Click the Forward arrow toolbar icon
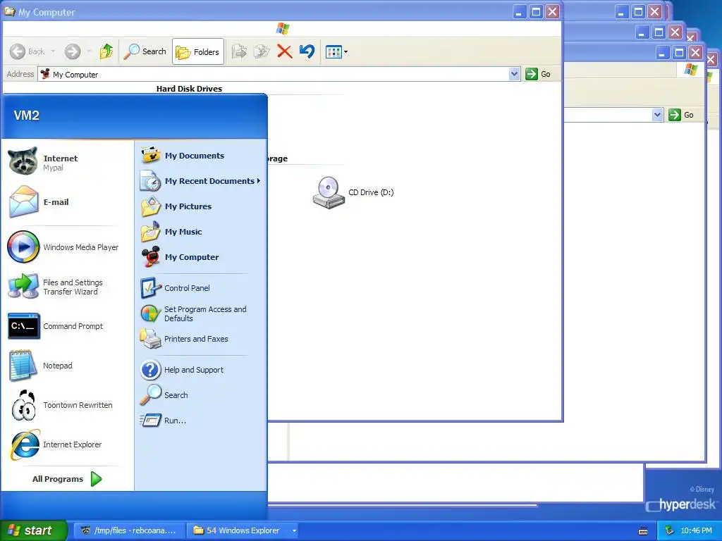722x541 pixels. click(73, 51)
